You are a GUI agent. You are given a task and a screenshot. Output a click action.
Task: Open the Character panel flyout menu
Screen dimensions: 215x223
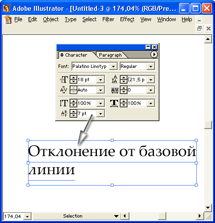[154, 55]
